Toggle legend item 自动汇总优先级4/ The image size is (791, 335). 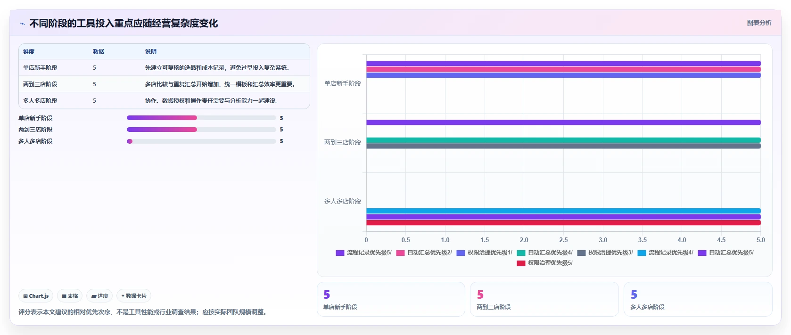pyautogui.click(x=544, y=253)
